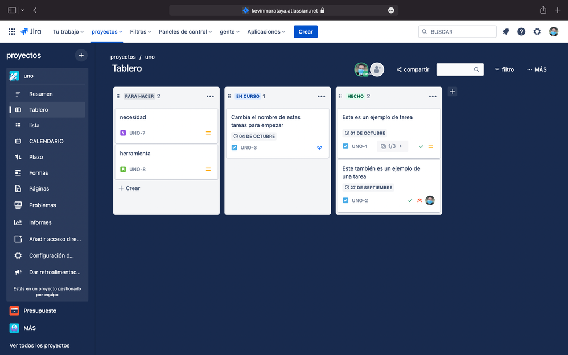Click the blue Crear button
568x355 pixels.
click(x=306, y=31)
